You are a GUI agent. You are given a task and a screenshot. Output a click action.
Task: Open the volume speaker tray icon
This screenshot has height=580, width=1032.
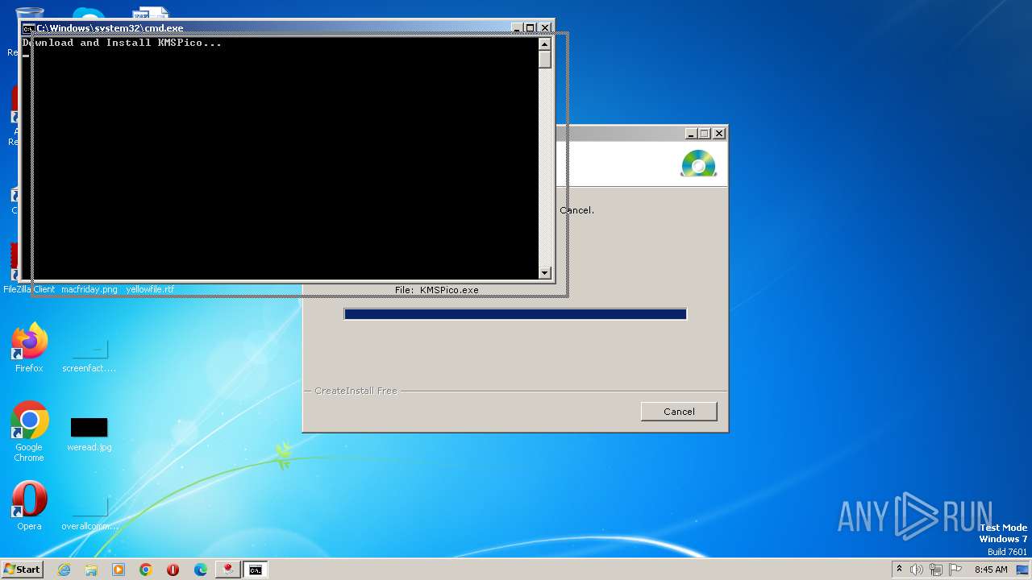pos(917,570)
